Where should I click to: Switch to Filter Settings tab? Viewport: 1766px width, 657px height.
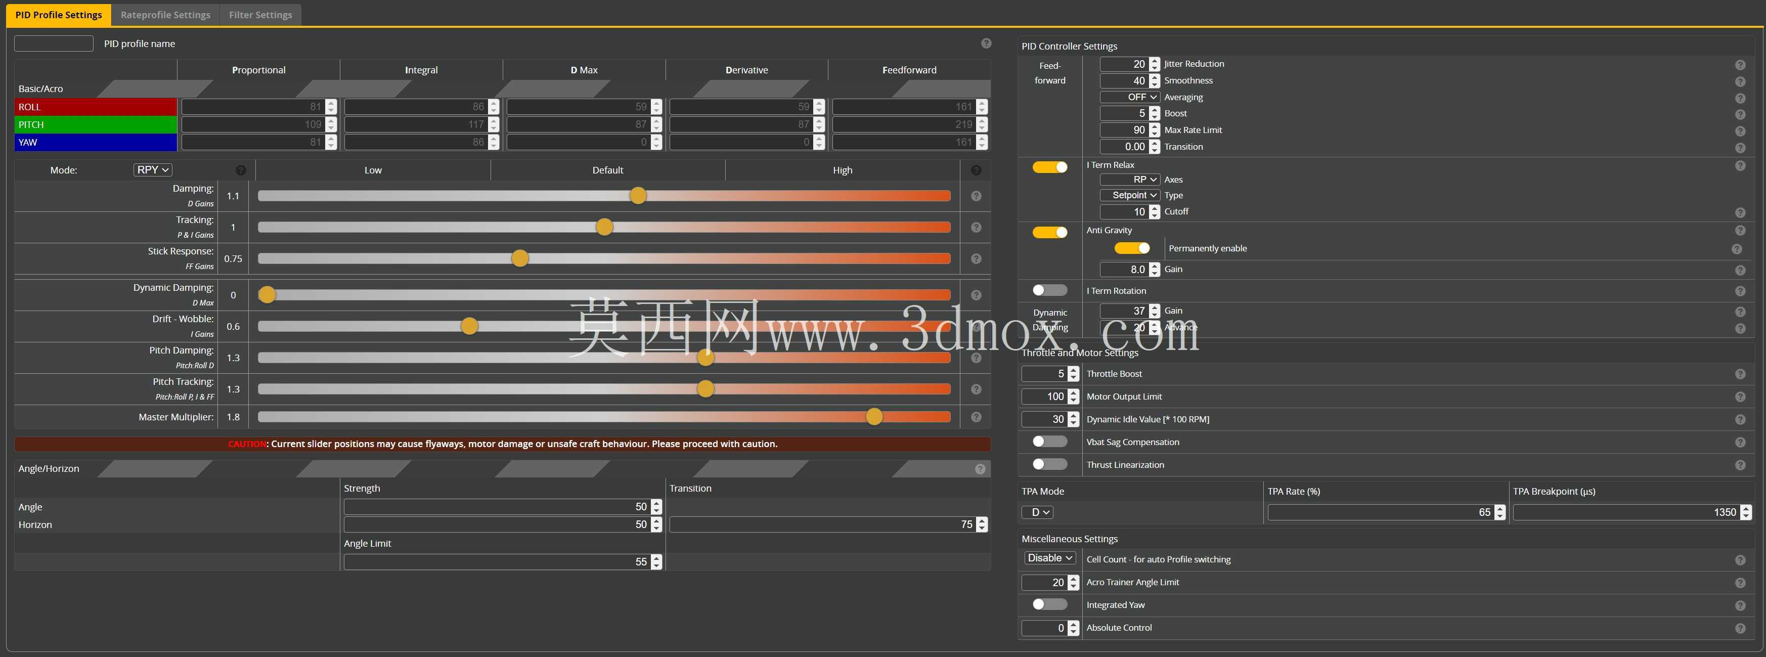coord(260,14)
